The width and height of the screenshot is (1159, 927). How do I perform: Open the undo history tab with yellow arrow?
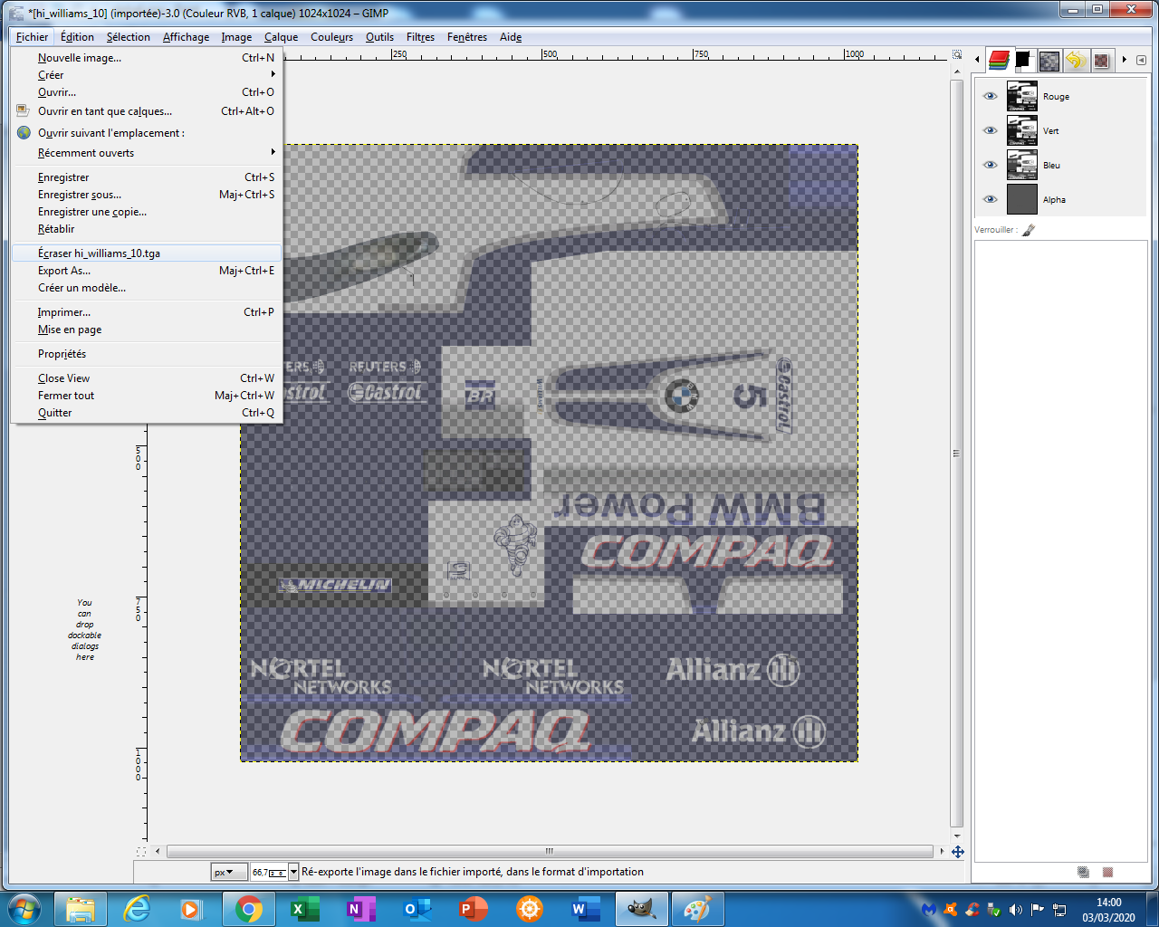pos(1075,61)
